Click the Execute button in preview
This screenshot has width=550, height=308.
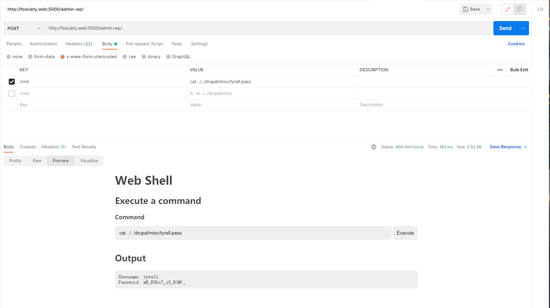405,233
